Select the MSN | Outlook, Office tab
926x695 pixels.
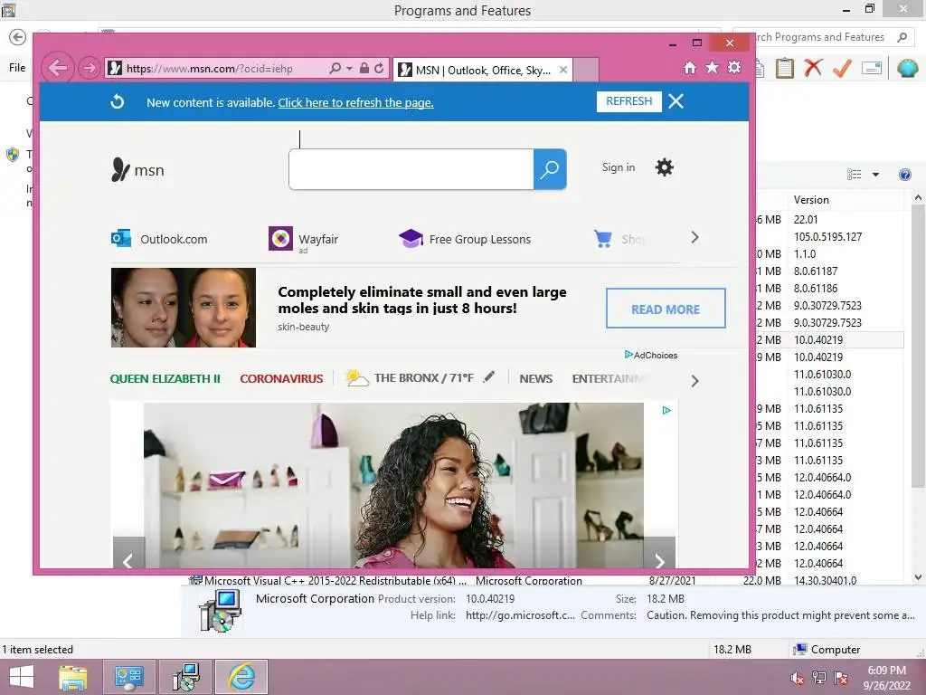coord(483,71)
